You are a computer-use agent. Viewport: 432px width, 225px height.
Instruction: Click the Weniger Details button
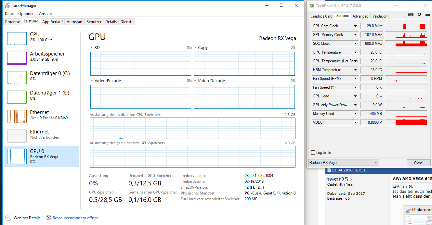pyautogui.click(x=23, y=218)
